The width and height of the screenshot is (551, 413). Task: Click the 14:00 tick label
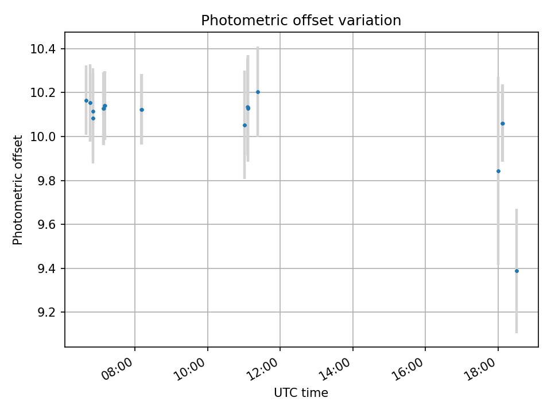[336, 369]
